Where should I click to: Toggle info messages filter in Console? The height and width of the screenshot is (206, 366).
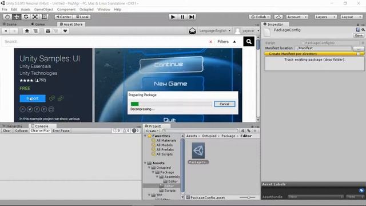[116, 130]
